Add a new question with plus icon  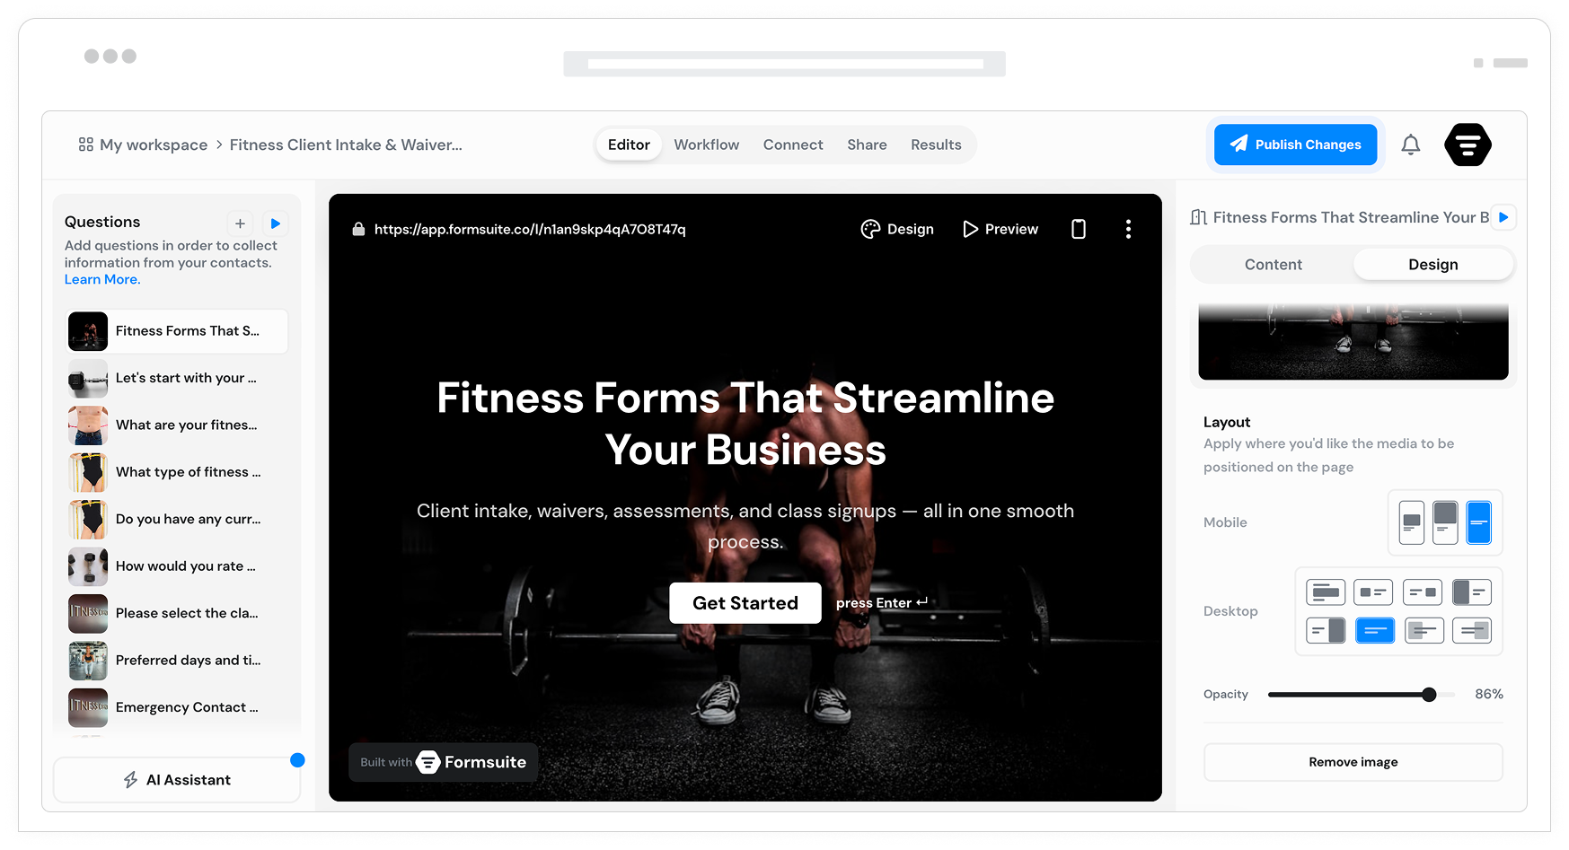(x=240, y=223)
